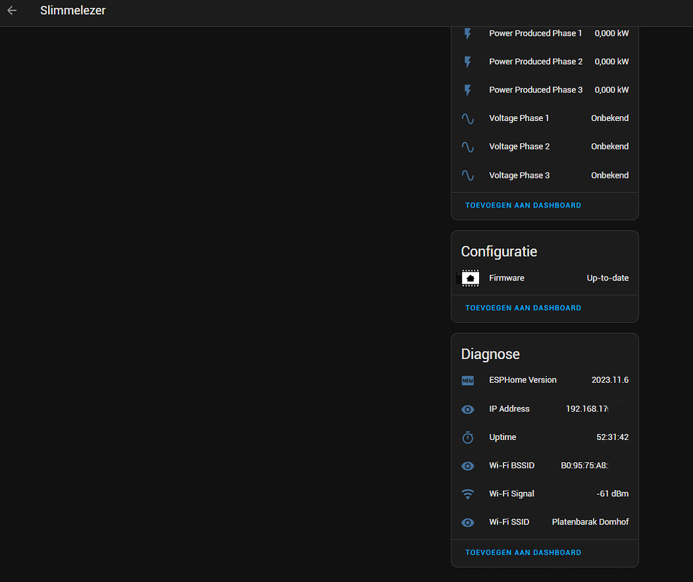Screen dimensions: 693x582
Task: Toggle the eye icon beside Wi-Fi BSSID
Action: [x=468, y=466]
